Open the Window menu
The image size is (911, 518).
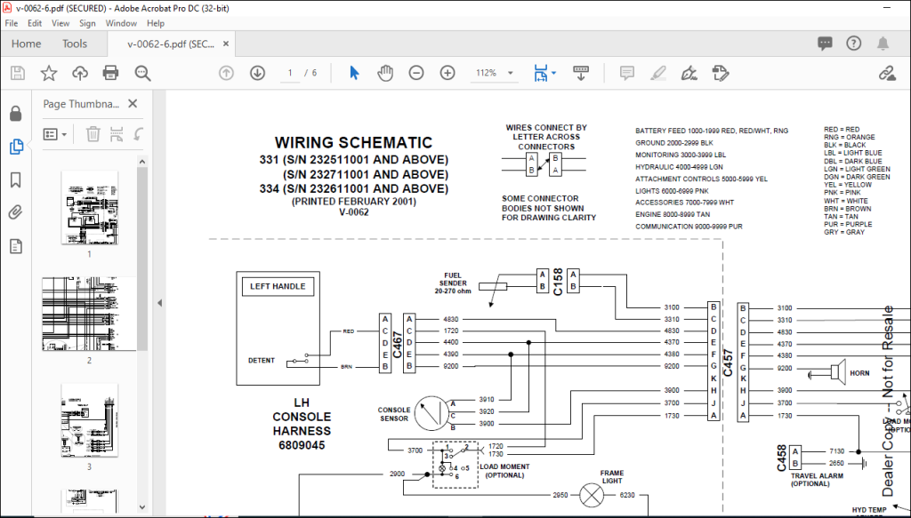(x=120, y=23)
